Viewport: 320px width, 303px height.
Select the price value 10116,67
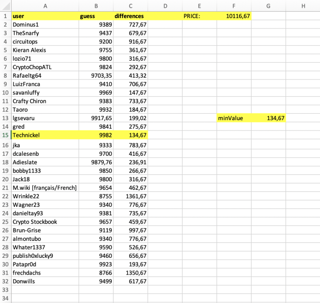click(234, 16)
